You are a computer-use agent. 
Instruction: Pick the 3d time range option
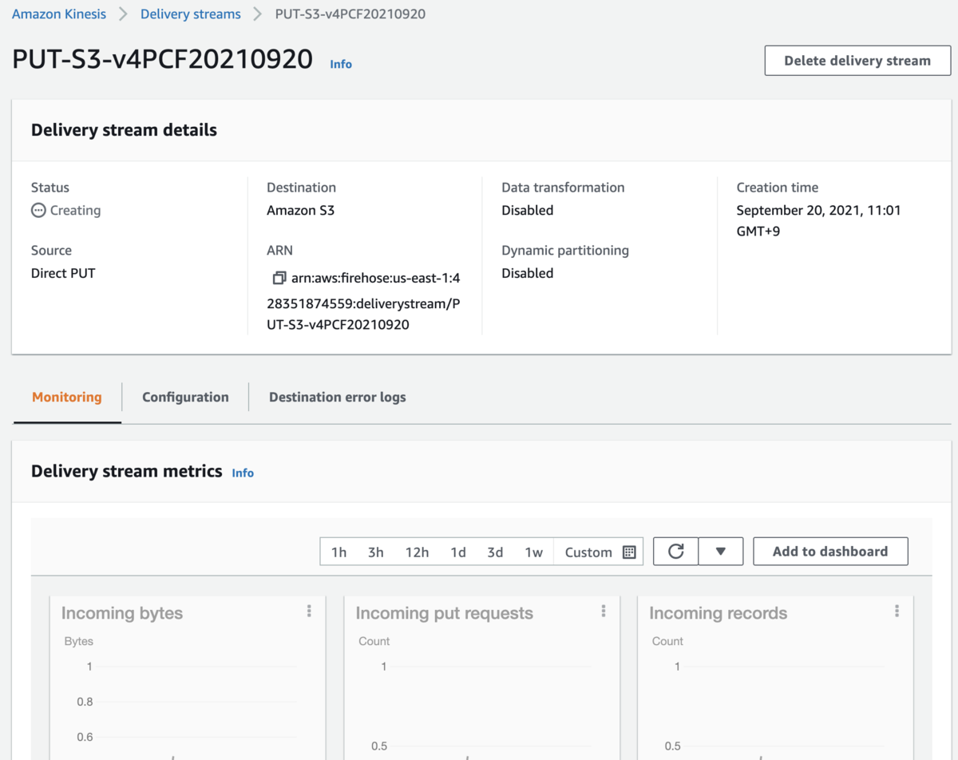(x=495, y=552)
